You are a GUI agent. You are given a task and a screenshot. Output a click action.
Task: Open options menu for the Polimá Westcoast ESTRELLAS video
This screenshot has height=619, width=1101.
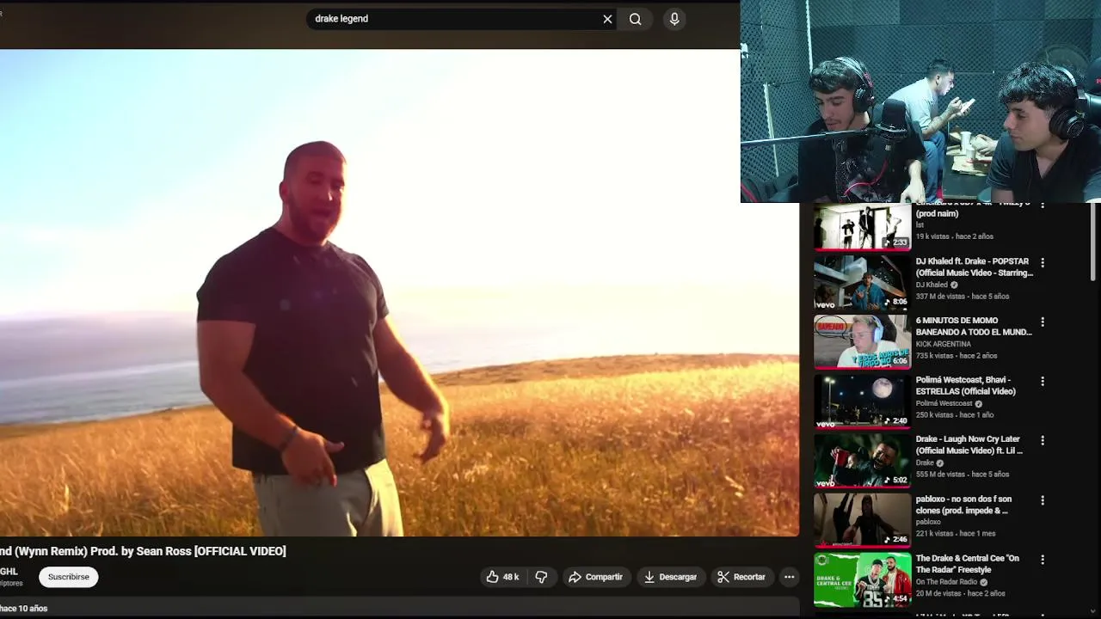click(x=1043, y=381)
